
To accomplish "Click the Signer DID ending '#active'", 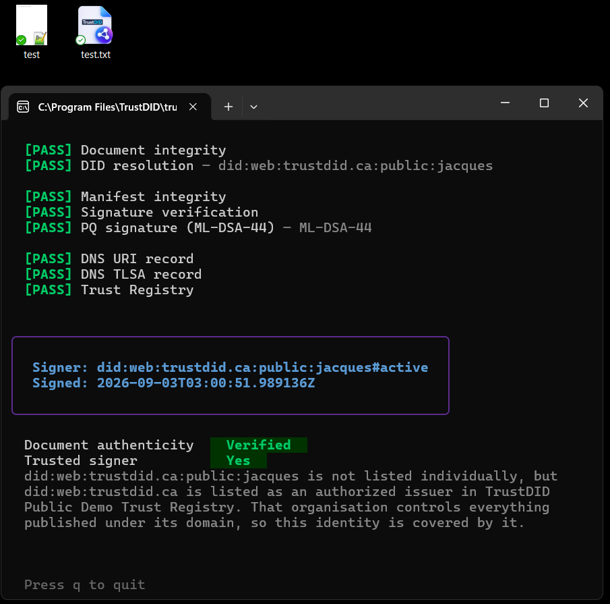I will pos(263,368).
